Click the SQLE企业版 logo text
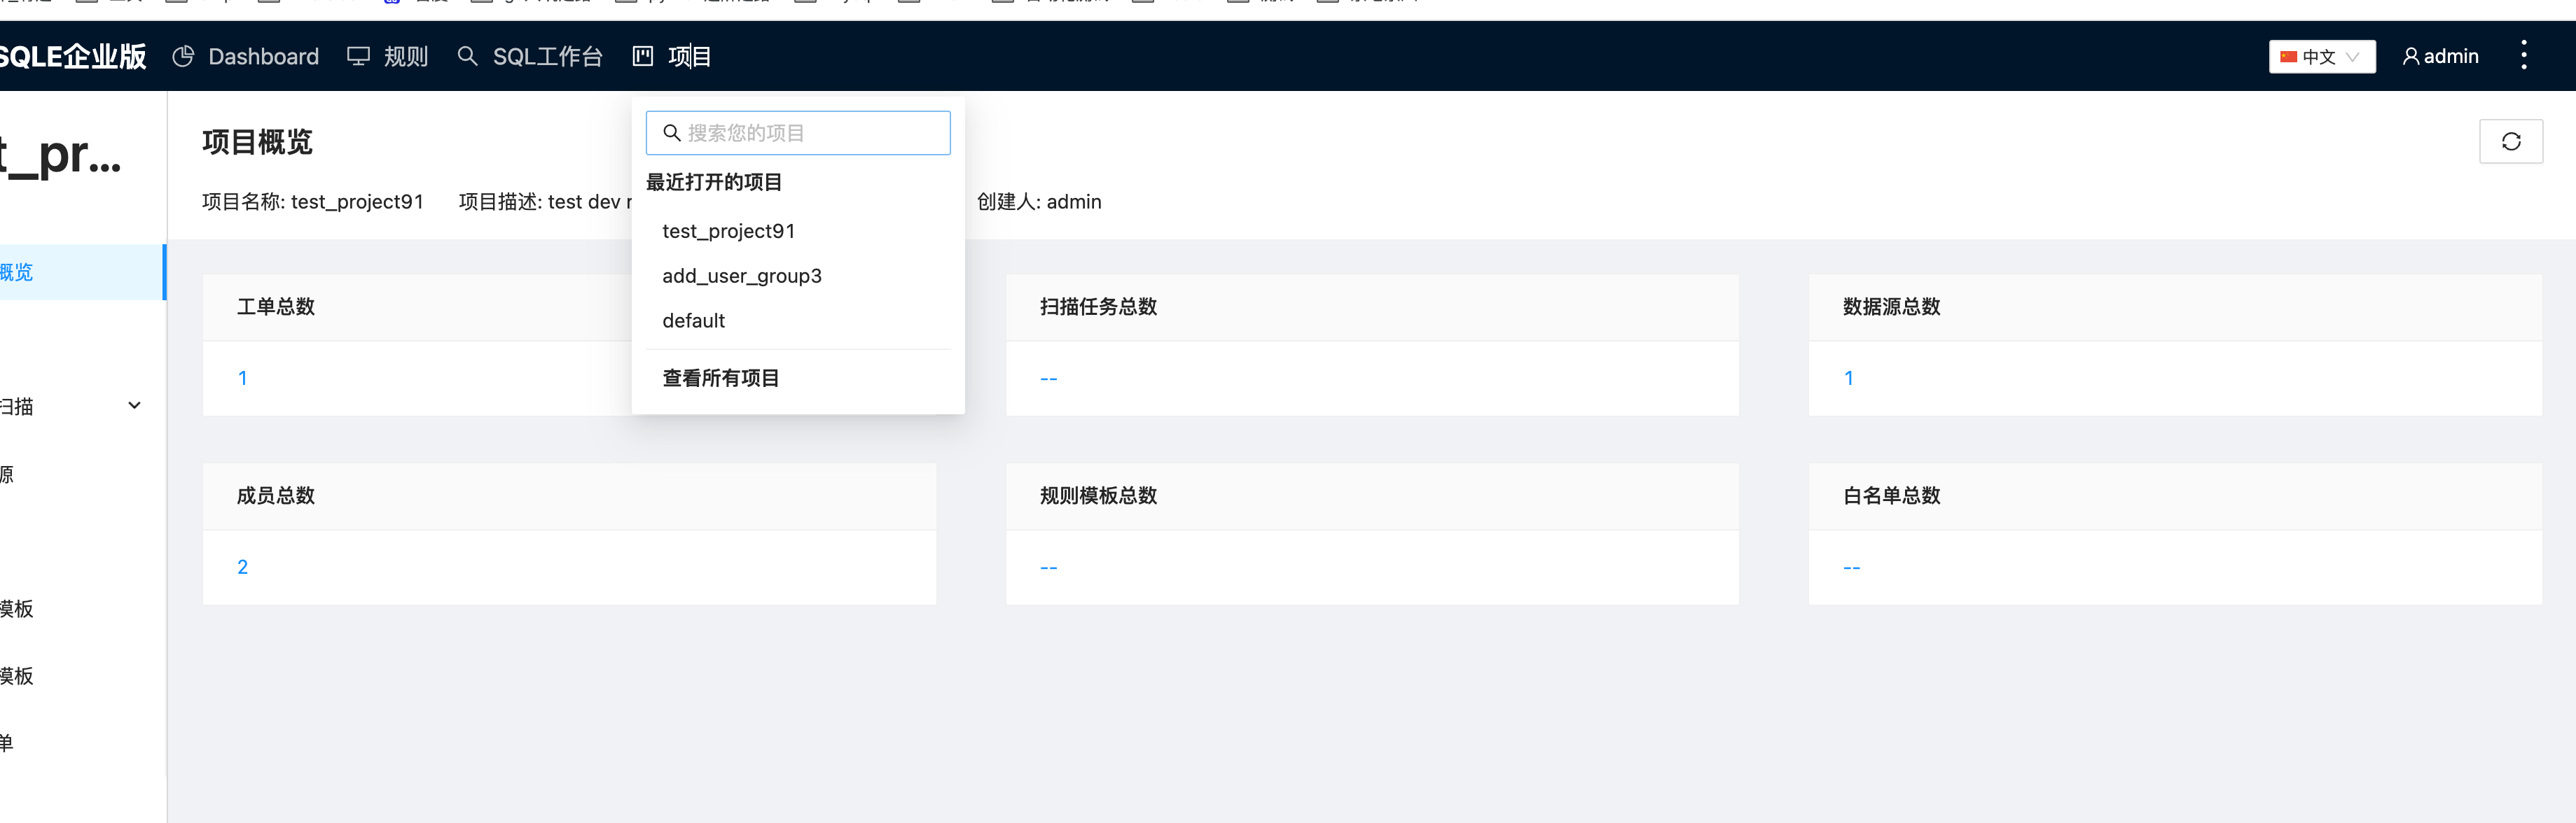2576x823 pixels. click(73, 57)
